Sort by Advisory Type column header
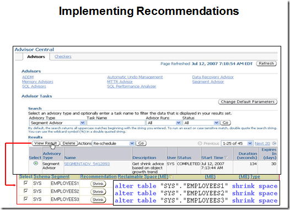The width and height of the screenshot is (290, 210). pos(52,156)
